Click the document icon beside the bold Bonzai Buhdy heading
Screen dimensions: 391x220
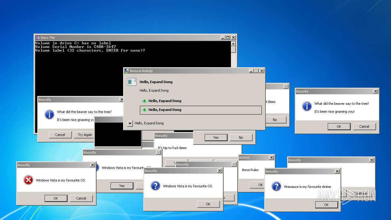(132, 82)
